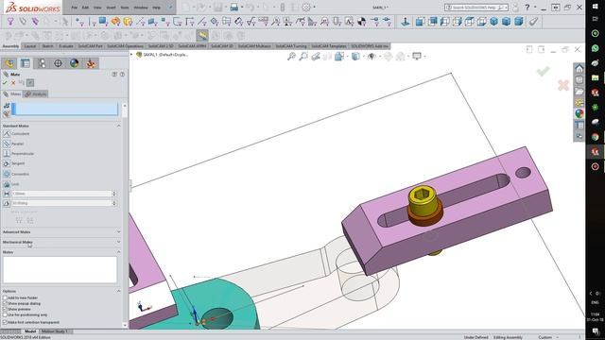Open the Tools menu
The height and width of the screenshot is (340, 605).
125,8
